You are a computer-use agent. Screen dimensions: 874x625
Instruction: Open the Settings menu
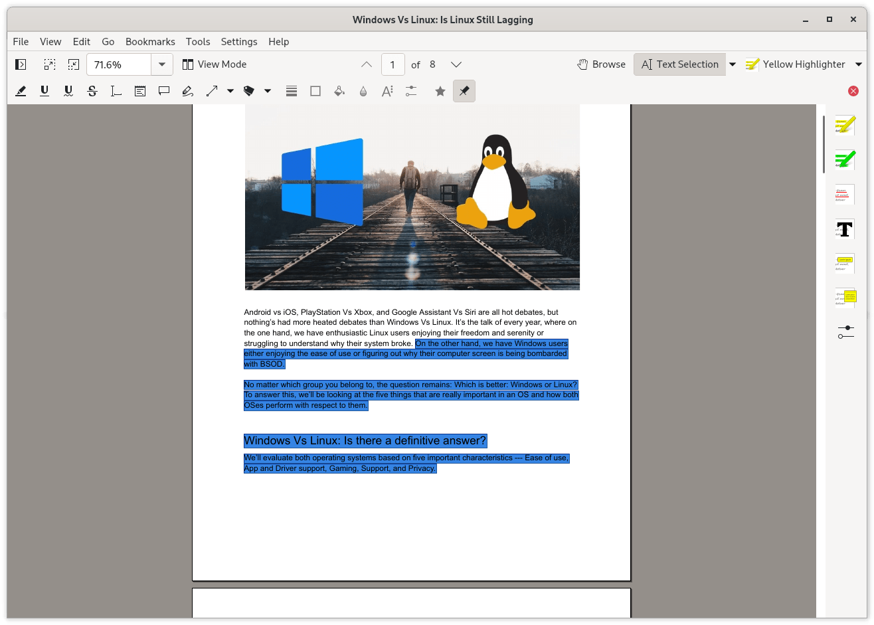(239, 41)
